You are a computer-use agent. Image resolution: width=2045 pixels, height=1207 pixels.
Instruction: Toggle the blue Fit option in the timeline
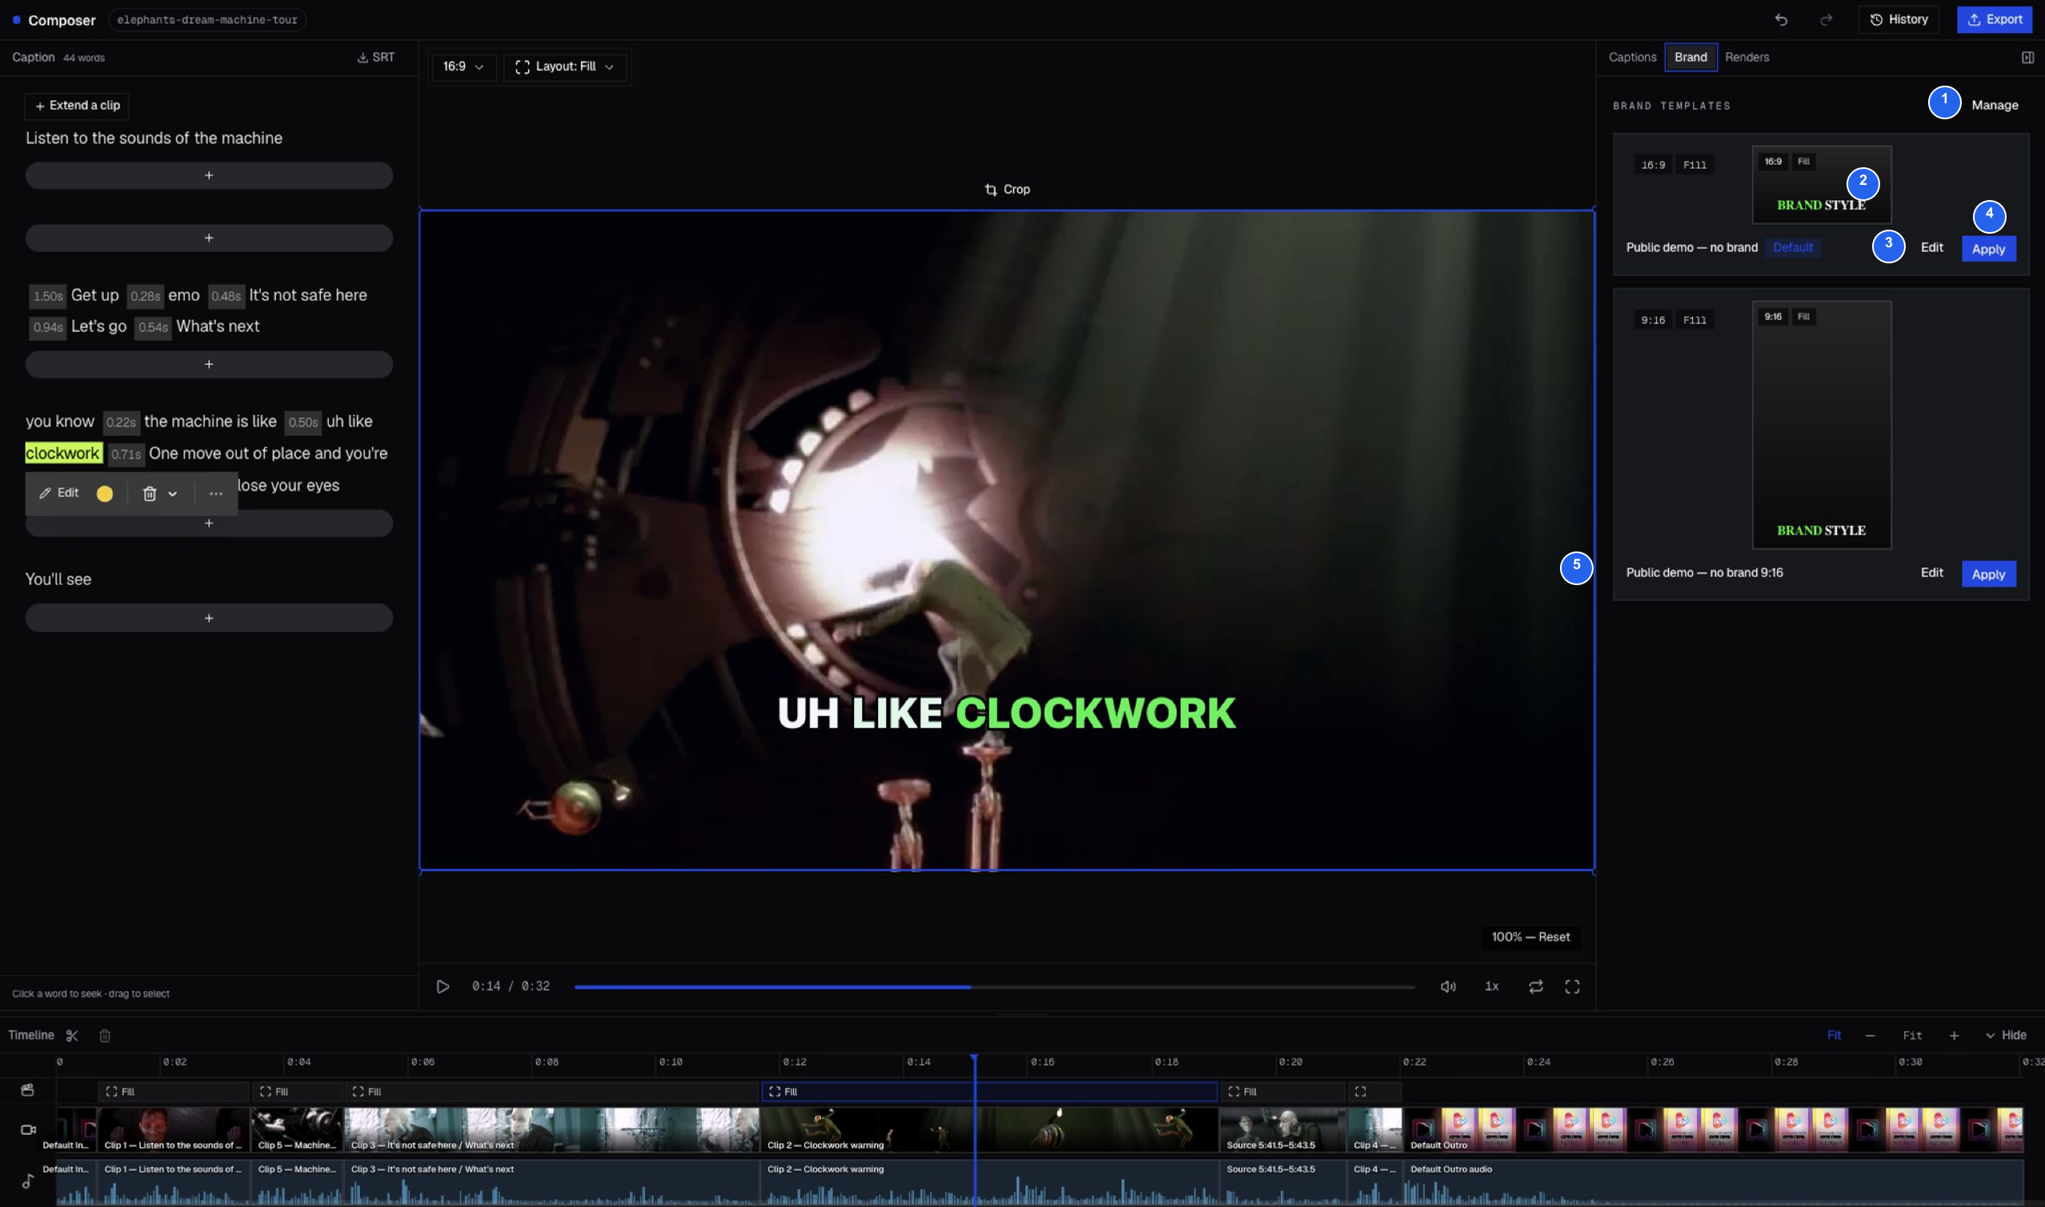(x=1834, y=1036)
